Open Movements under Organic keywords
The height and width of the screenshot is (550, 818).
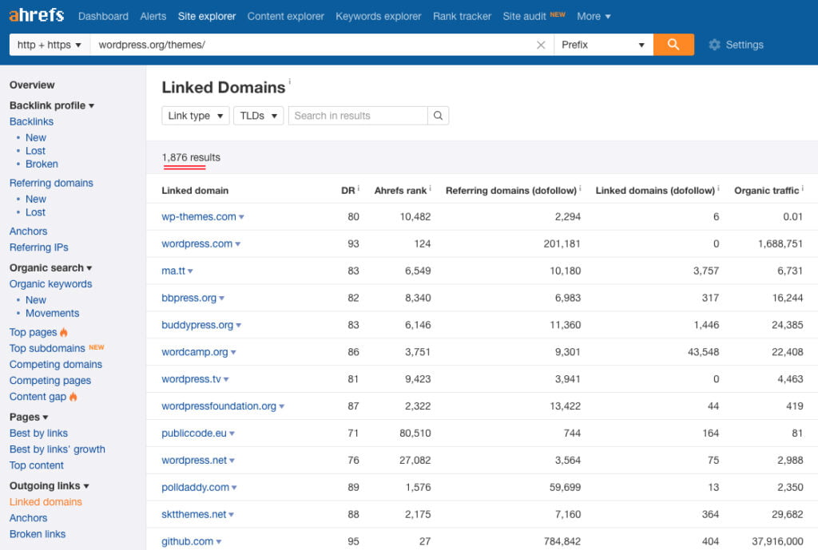click(x=52, y=314)
